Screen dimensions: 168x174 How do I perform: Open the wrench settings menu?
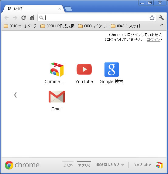point(161,18)
